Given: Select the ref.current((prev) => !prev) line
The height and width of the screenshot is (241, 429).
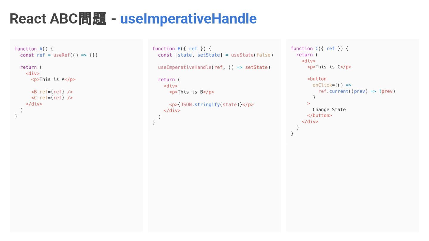Looking at the screenshot, I should (357, 91).
